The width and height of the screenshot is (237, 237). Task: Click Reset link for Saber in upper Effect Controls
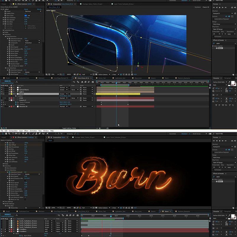coord(26,9)
